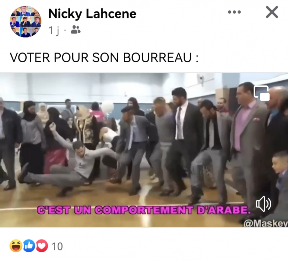288x261 pixels.
Task: Open the Nicky Lahcene profile name link
Action: coord(92,14)
